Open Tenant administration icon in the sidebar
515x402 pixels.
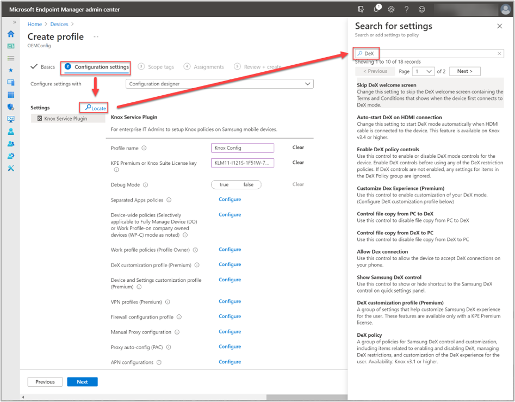[x=11, y=156]
